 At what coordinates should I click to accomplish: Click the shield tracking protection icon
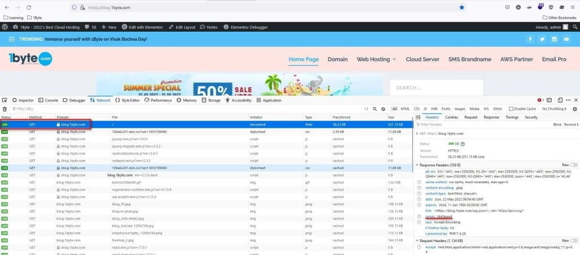(74, 7)
